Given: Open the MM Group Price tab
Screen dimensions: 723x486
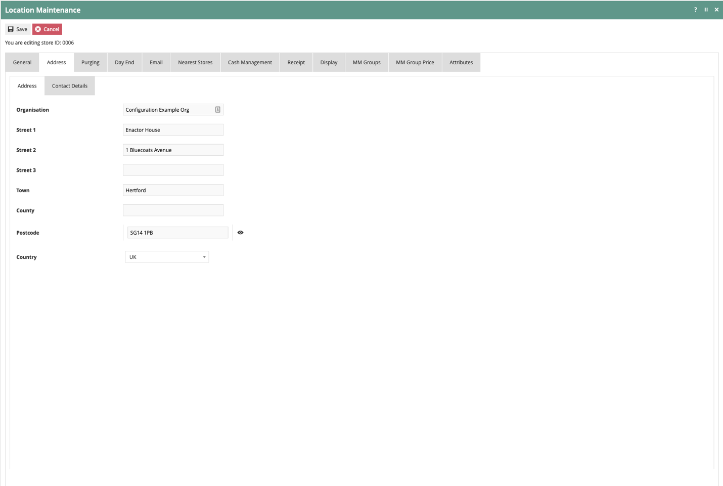Looking at the screenshot, I should point(415,62).
